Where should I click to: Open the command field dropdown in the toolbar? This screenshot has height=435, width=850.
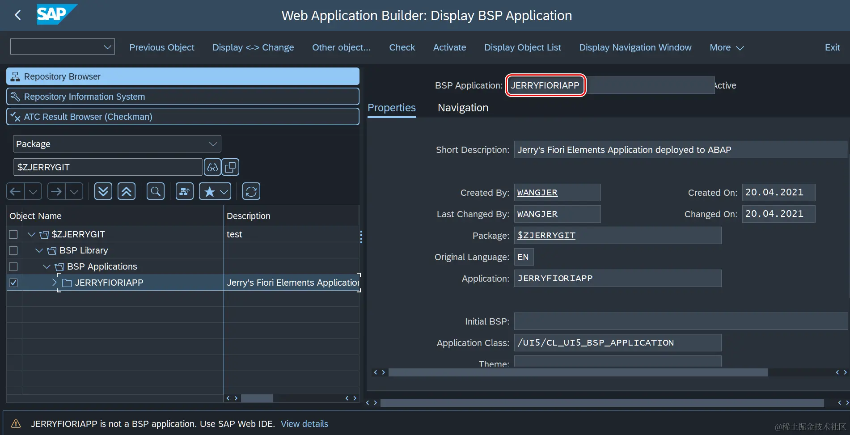coord(107,47)
